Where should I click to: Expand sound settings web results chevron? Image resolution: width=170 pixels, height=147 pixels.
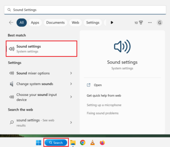(71, 122)
